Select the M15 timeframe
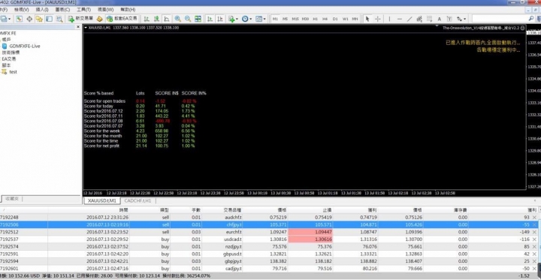The height and width of the screenshot is (280, 541). pyautogui.click(x=295, y=19)
